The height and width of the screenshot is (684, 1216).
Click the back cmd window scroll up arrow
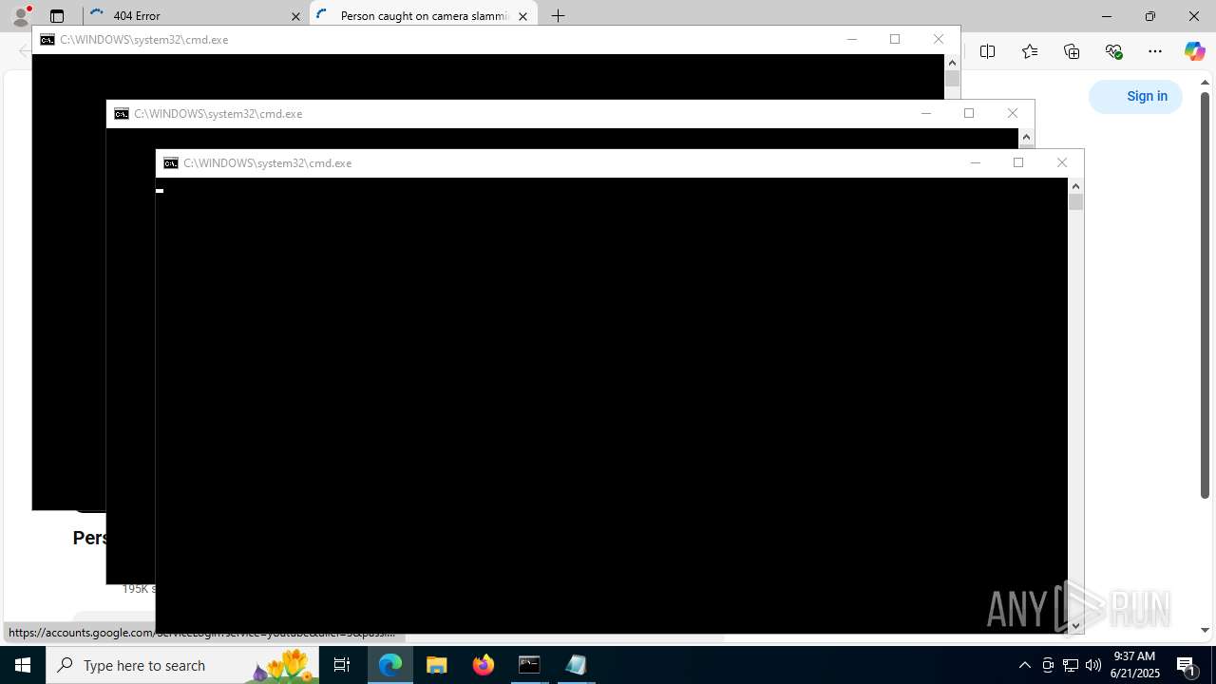pyautogui.click(x=952, y=63)
